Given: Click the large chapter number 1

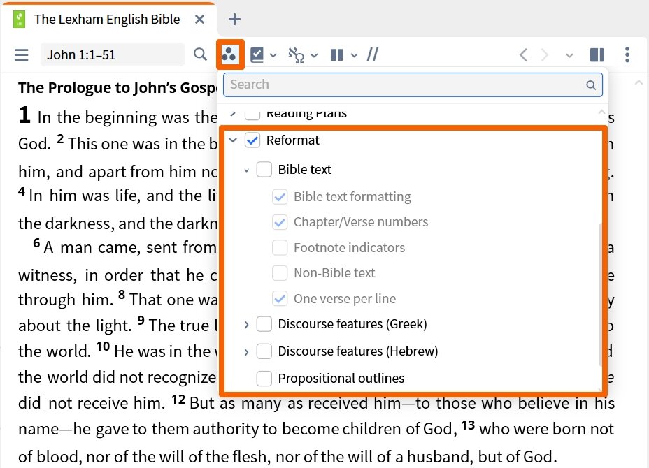Looking at the screenshot, I should pyautogui.click(x=25, y=115).
